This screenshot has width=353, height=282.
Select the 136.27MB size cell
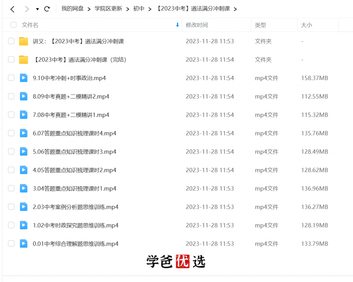click(314, 207)
